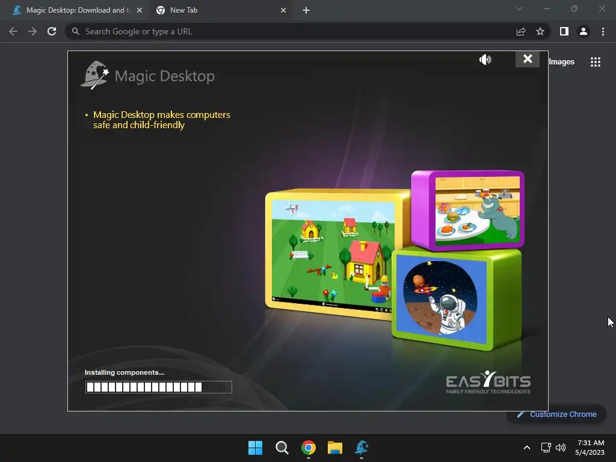616x462 pixels.
Task: Go forward in Chrome history
Action: click(x=32, y=31)
